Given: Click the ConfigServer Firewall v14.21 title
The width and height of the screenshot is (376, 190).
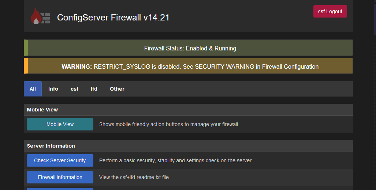Looking at the screenshot, I should coord(113,18).
